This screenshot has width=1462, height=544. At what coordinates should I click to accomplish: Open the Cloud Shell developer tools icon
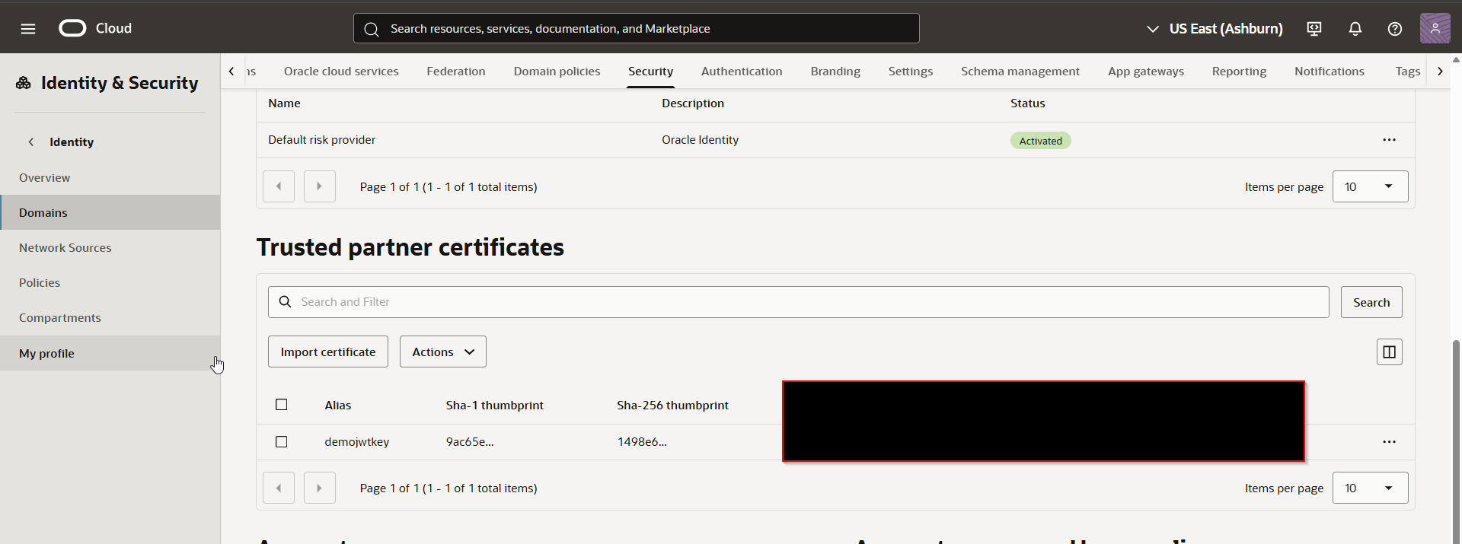coord(1314,29)
